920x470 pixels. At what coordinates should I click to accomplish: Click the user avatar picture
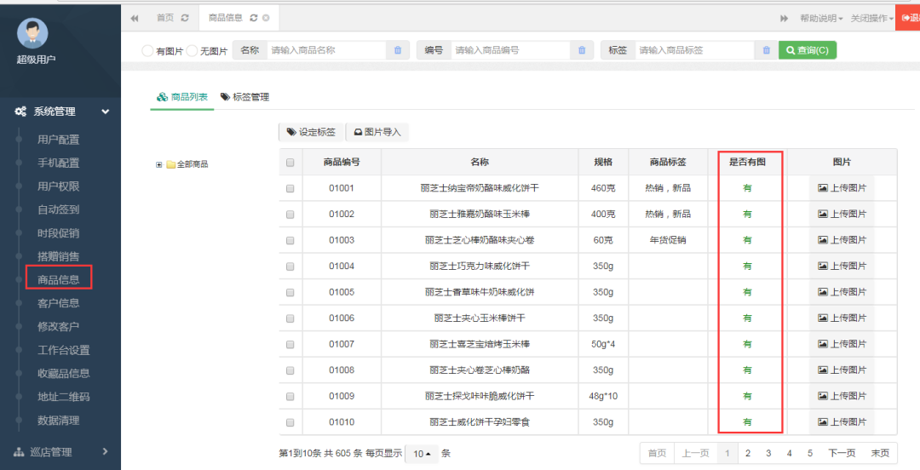click(33, 33)
